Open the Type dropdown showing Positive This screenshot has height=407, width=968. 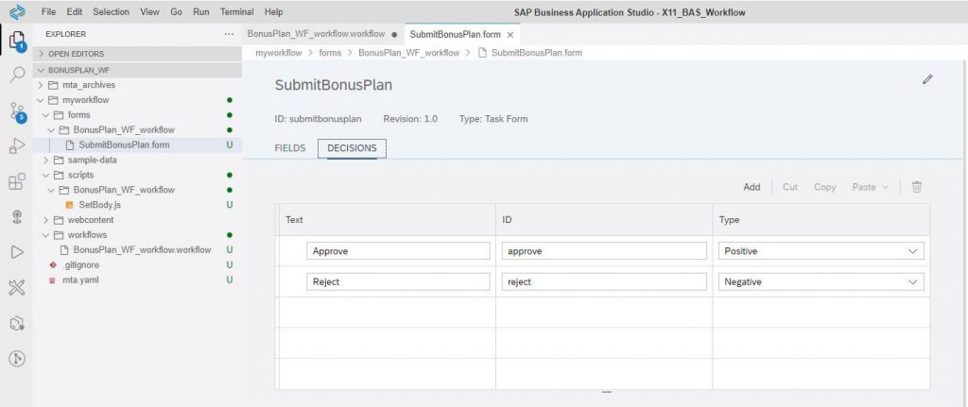click(x=821, y=251)
